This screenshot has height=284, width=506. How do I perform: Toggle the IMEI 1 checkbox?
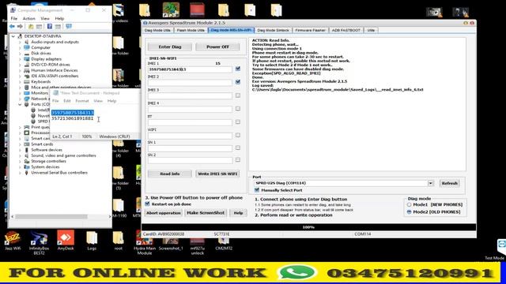[238, 69]
